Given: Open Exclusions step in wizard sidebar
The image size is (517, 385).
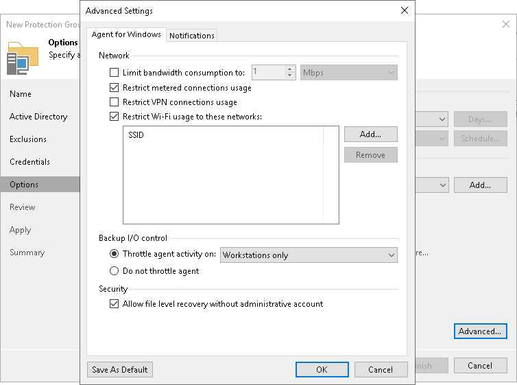Looking at the screenshot, I should pos(28,139).
